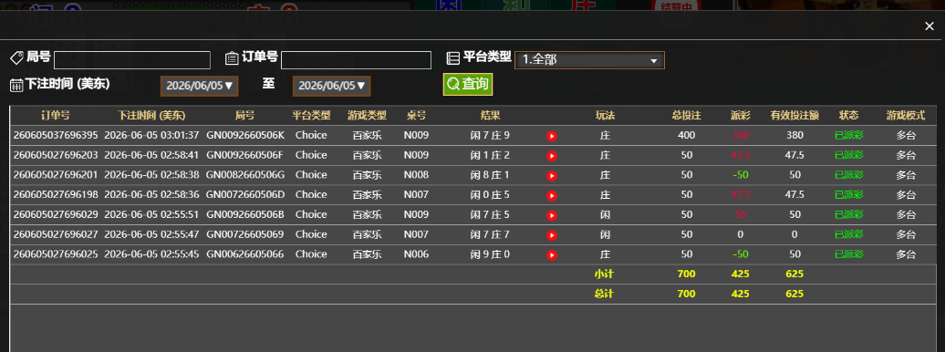The height and width of the screenshot is (352, 945).
Task: Close the bet history dialog
Action: tap(929, 26)
